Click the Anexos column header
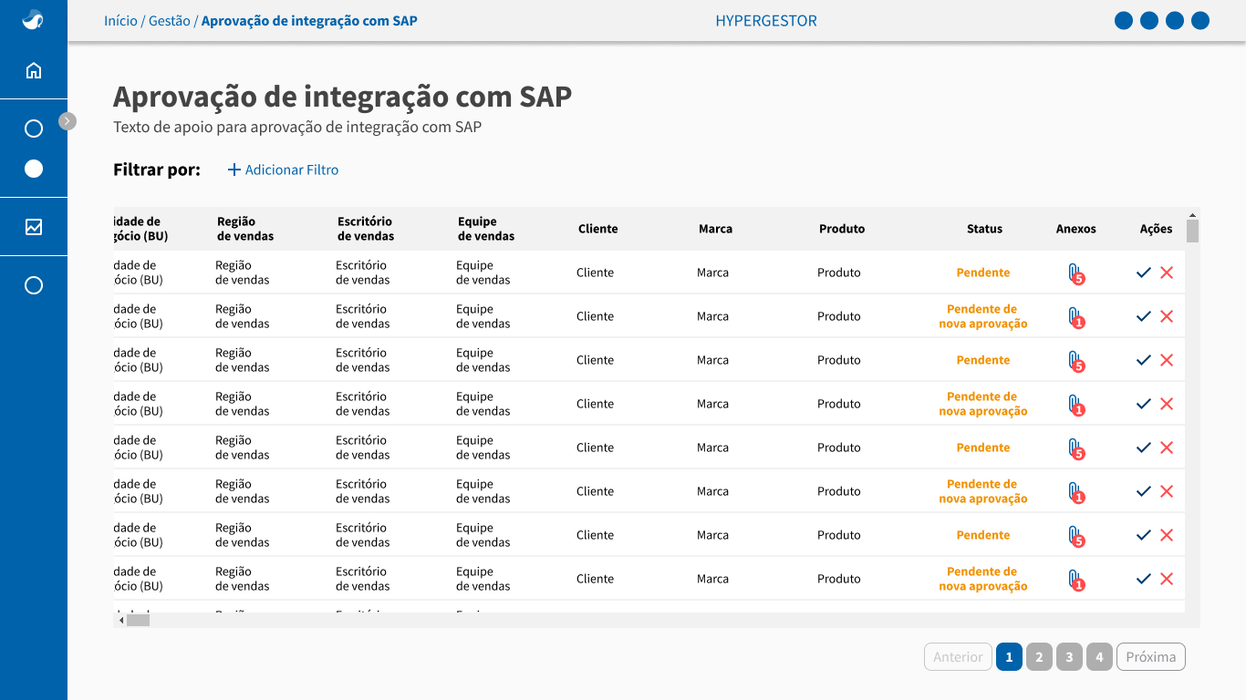 (1076, 229)
